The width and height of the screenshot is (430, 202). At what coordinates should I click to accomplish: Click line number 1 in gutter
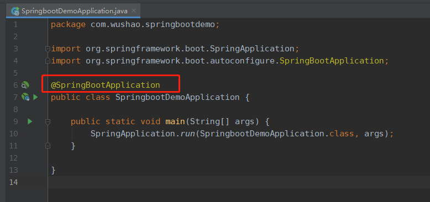coord(15,25)
